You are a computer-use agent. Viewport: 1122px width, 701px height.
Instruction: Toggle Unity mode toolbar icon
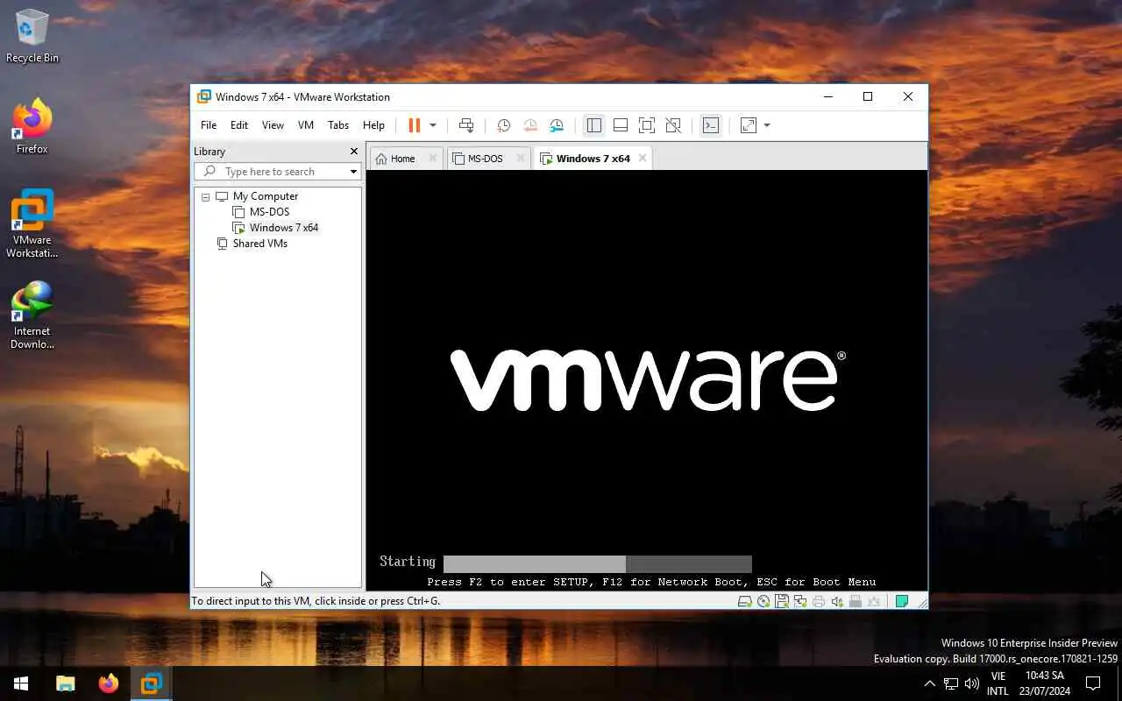tap(673, 125)
